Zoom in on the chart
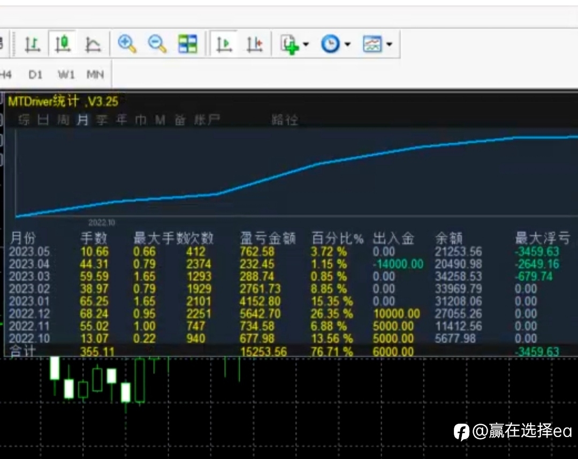 click(127, 44)
